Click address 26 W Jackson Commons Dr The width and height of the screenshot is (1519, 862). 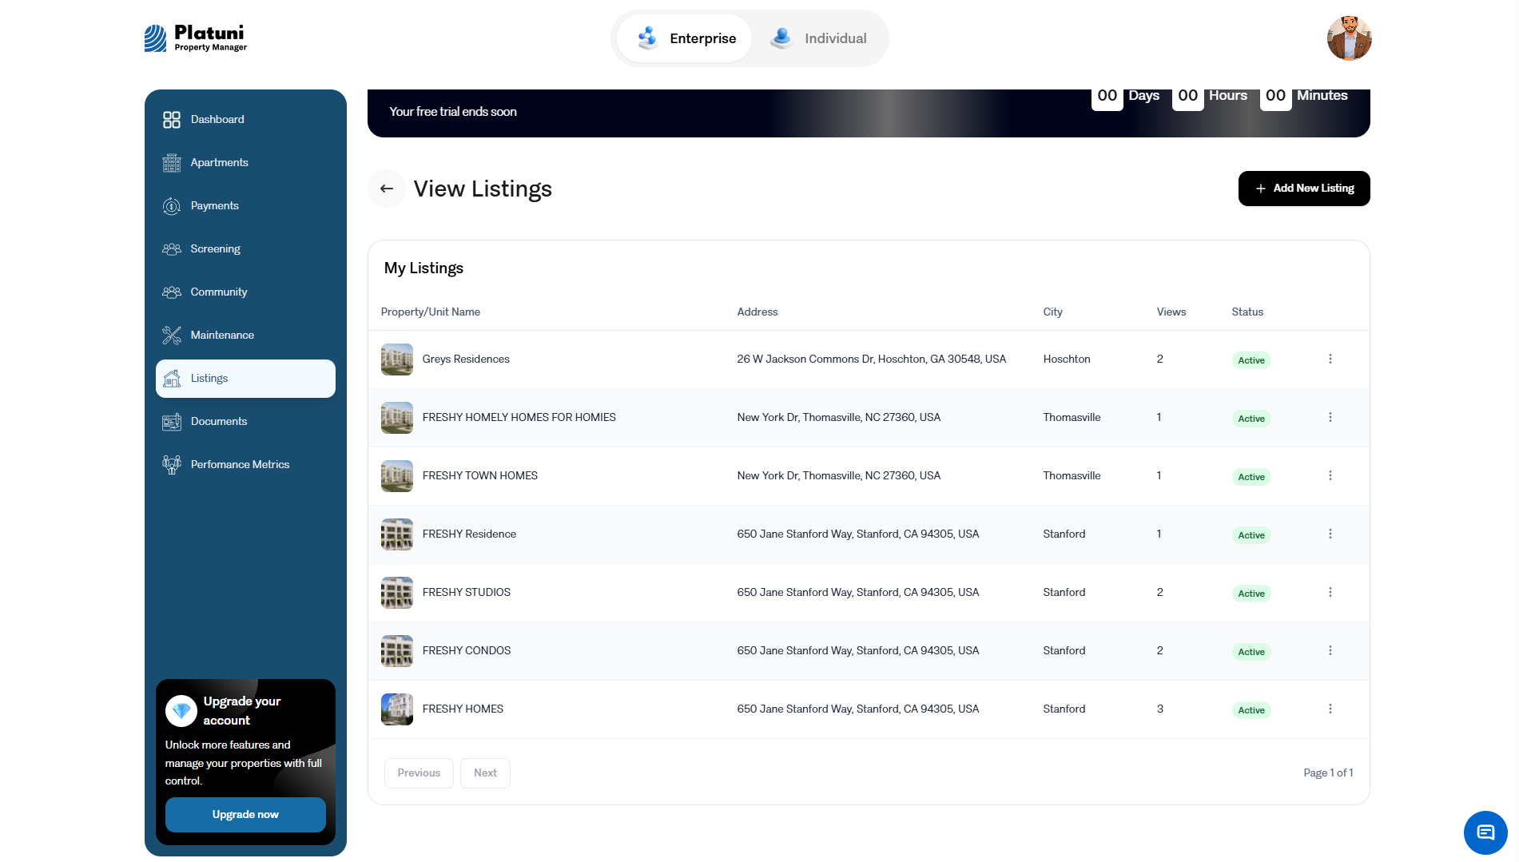pos(872,359)
